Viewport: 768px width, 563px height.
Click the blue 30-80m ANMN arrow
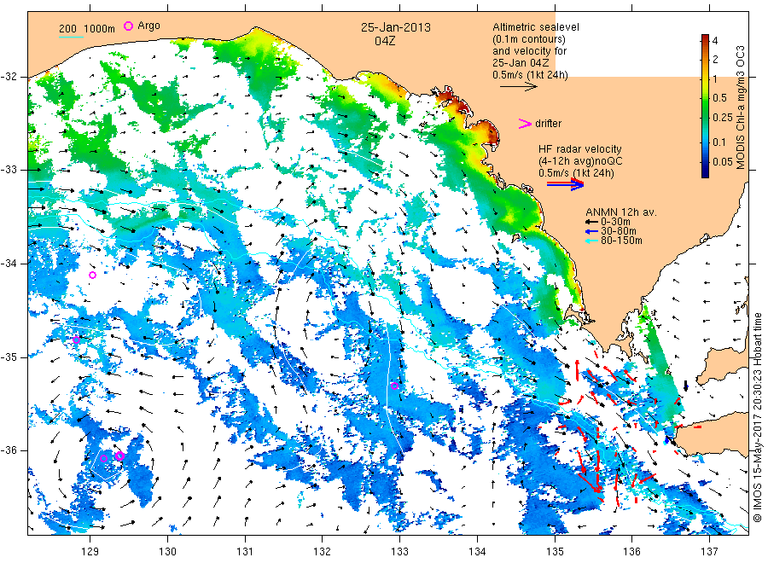[x=592, y=231]
